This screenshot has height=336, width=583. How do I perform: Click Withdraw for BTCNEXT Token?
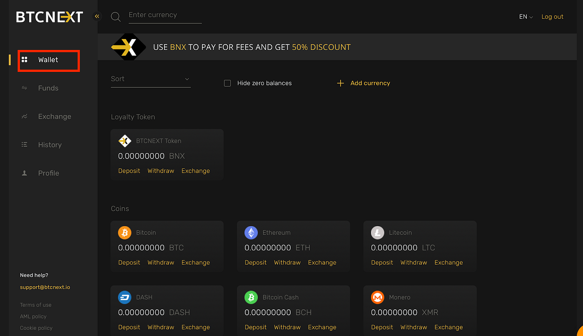click(161, 171)
